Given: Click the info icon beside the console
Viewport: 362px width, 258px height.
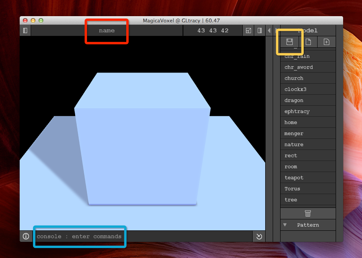Looking at the screenshot, I should click(x=26, y=236).
